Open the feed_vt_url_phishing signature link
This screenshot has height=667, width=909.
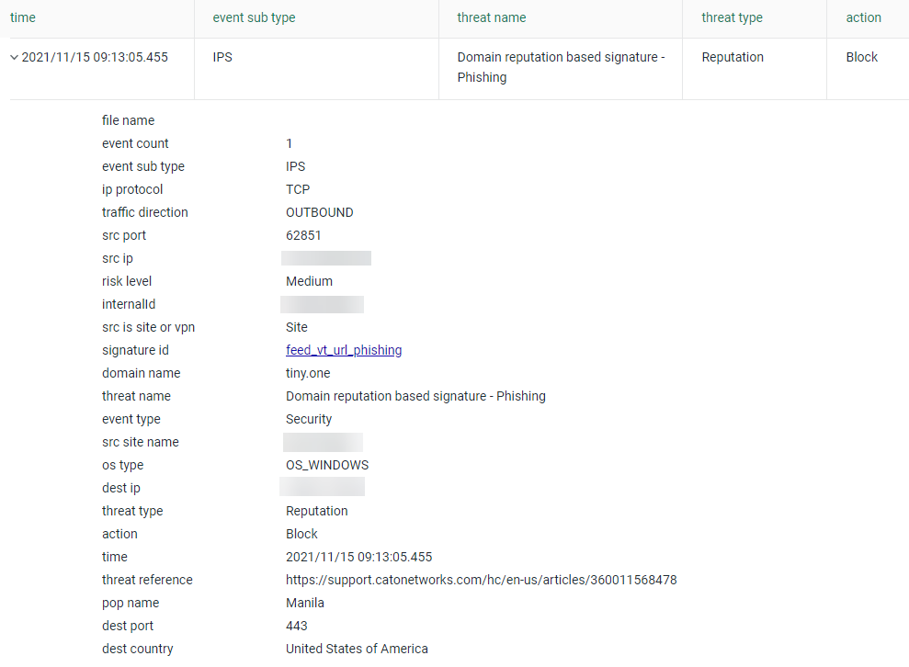tap(344, 350)
